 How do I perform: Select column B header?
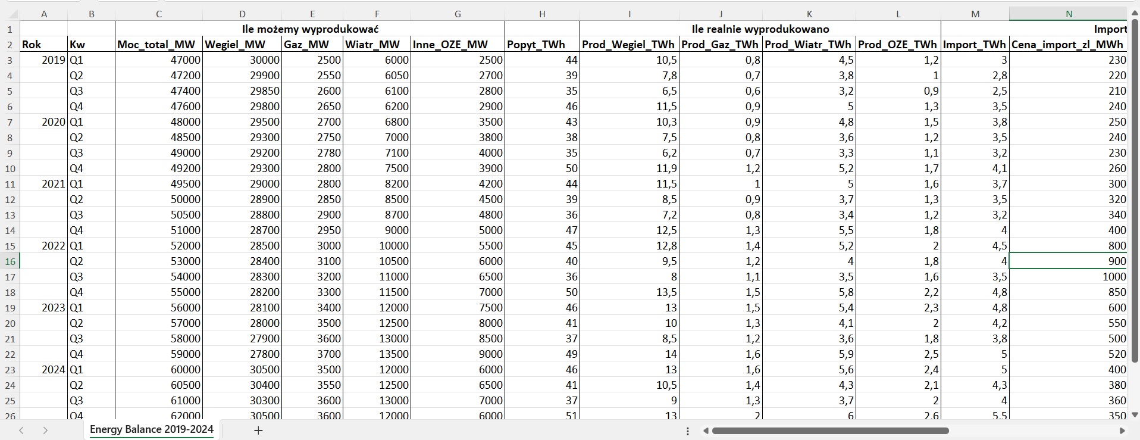click(91, 14)
